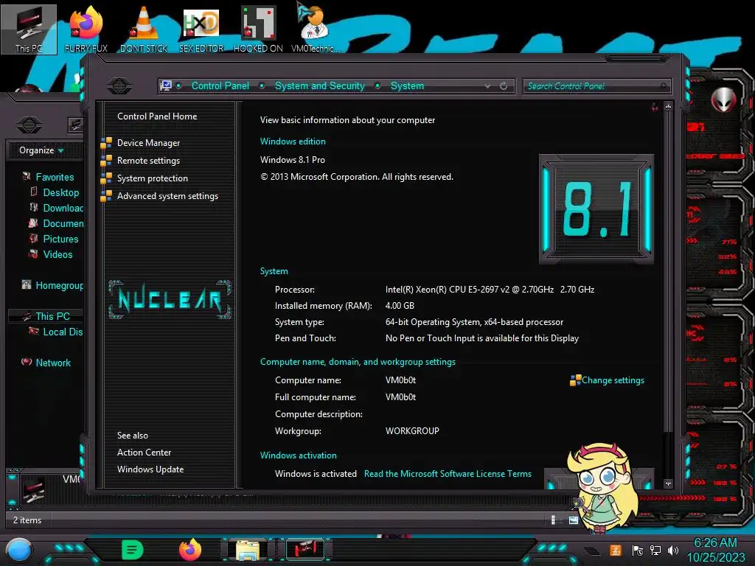Open Device Manager link
Image resolution: width=755 pixels, height=566 pixels.
pyautogui.click(x=148, y=143)
